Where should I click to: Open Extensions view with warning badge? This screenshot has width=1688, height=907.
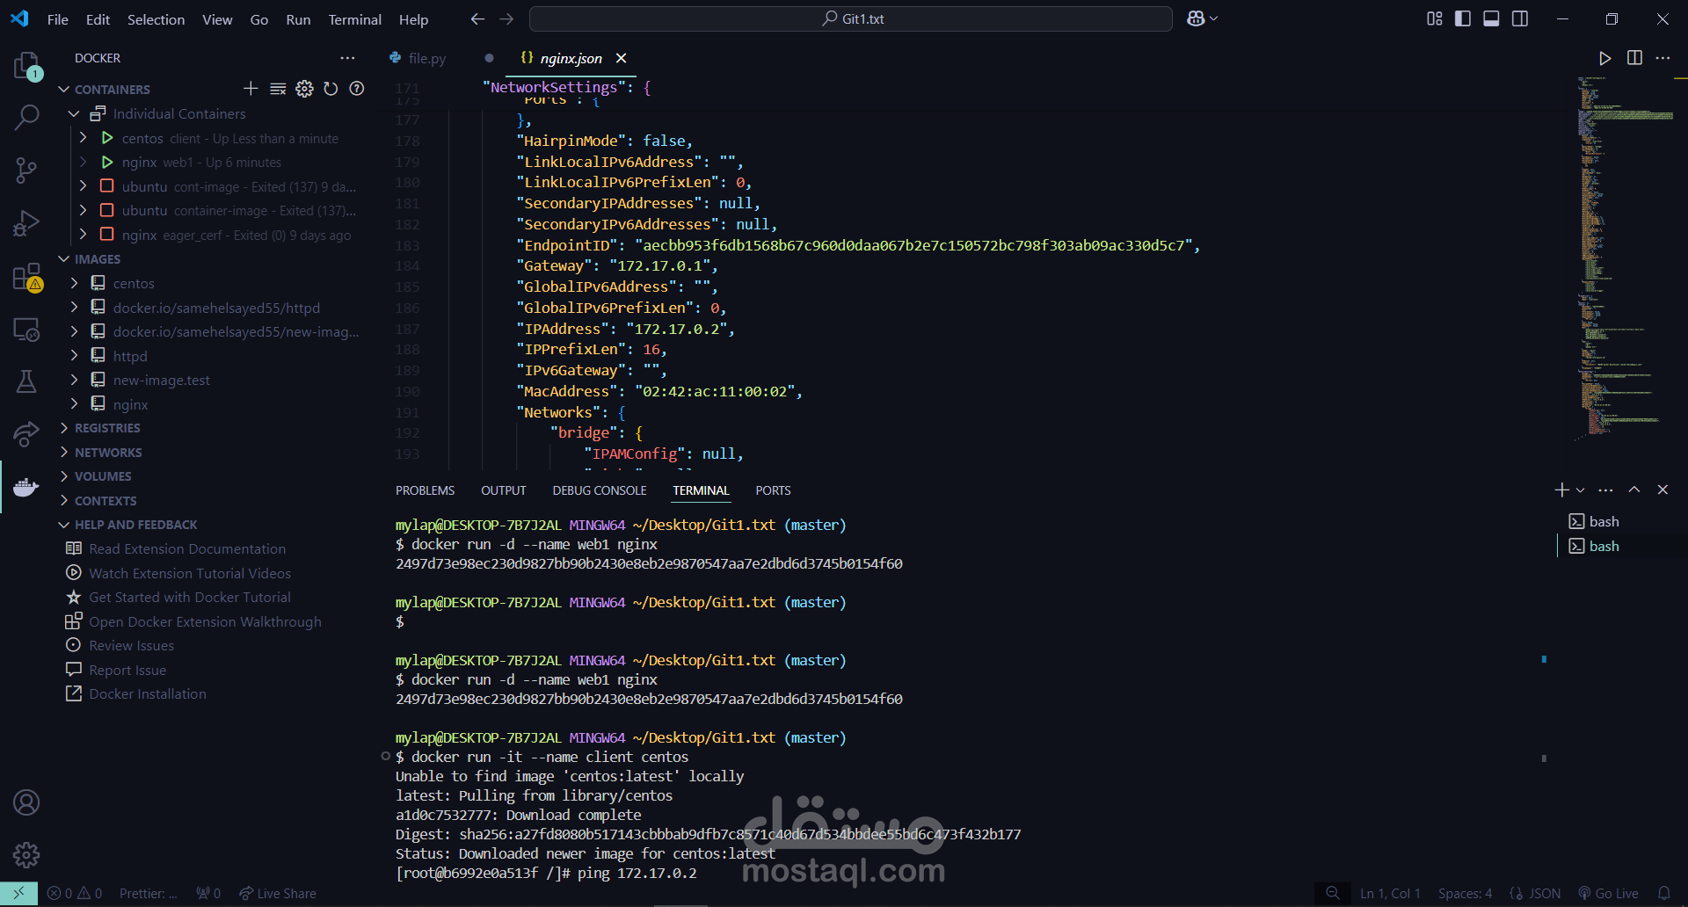coord(26,278)
